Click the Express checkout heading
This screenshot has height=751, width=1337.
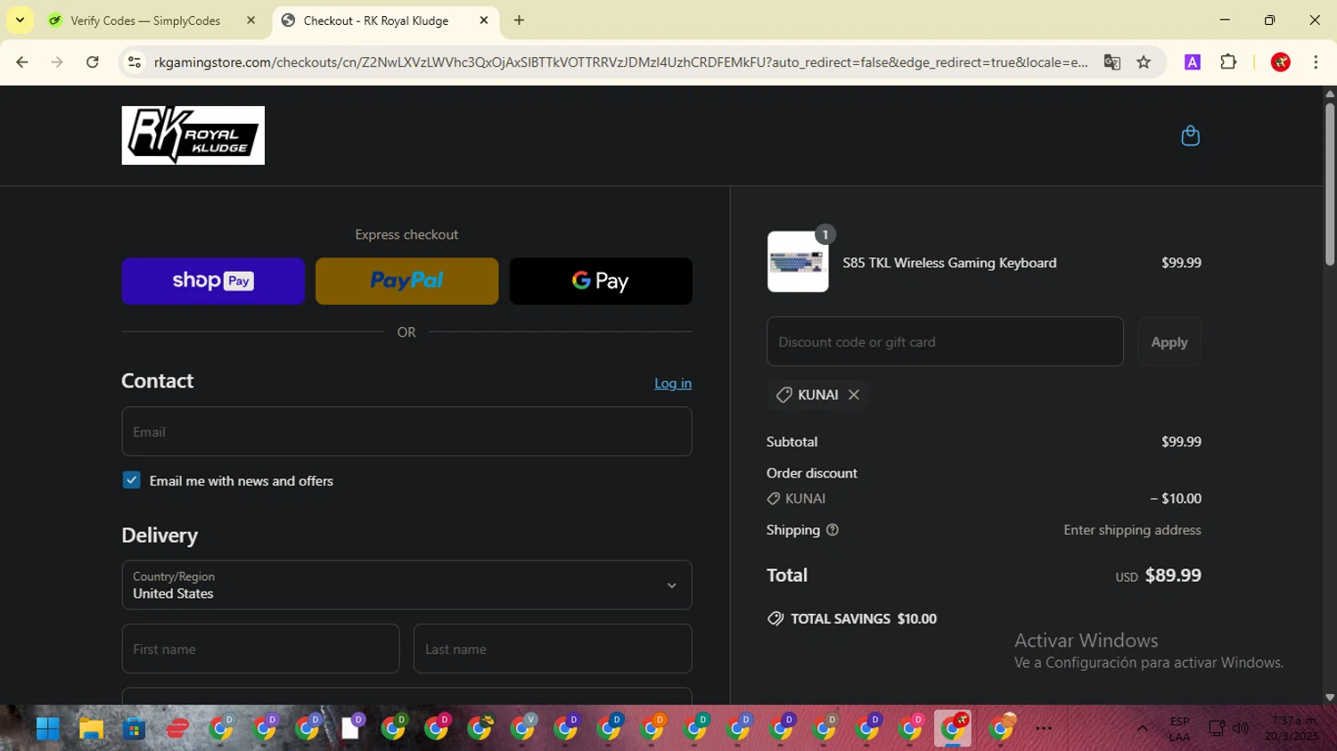(406, 234)
